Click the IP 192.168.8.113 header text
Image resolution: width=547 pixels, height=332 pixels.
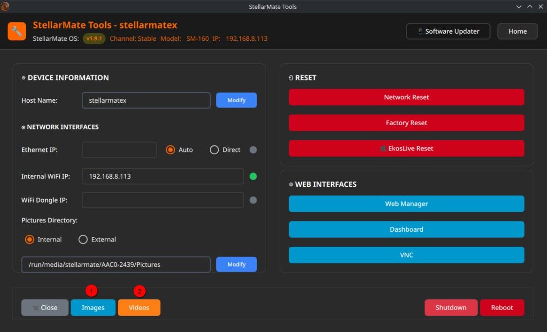click(x=240, y=38)
